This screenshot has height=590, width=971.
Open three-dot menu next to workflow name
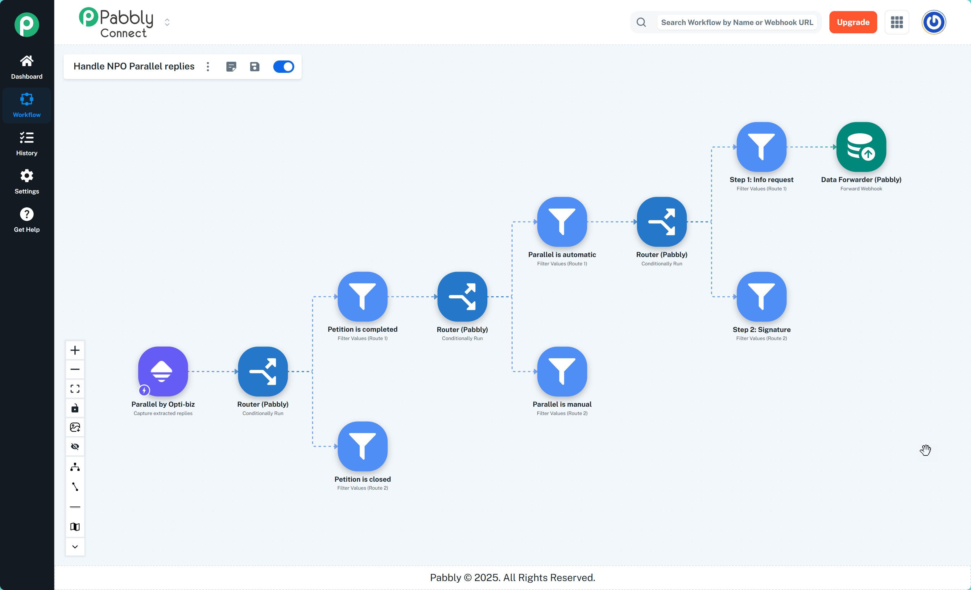click(208, 67)
